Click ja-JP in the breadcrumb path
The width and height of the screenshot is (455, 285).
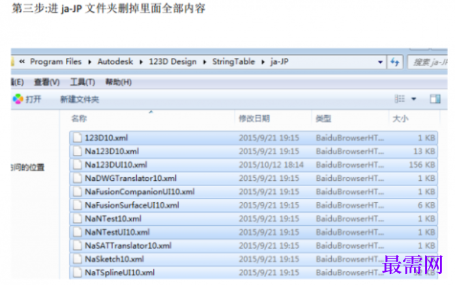click(279, 62)
